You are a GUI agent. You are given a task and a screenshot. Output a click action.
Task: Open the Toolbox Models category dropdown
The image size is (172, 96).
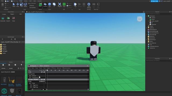(x=4, y=68)
